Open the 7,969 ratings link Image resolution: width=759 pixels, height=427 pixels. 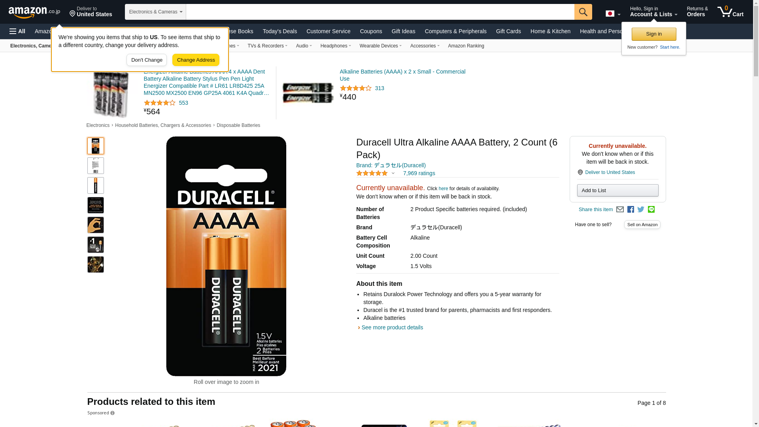click(419, 173)
